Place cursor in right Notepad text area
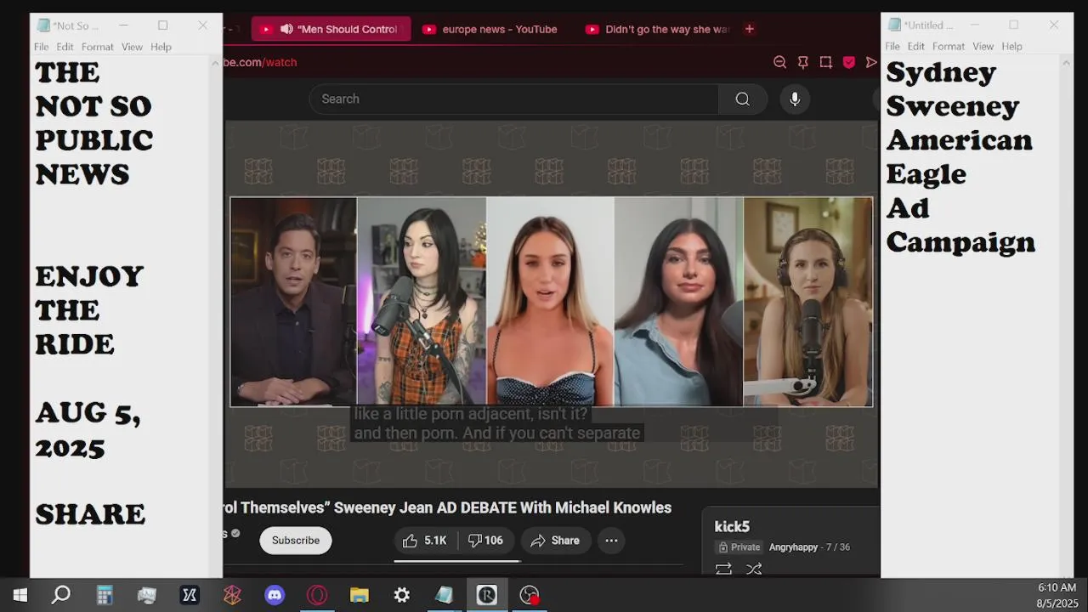The image size is (1088, 612). point(970,316)
